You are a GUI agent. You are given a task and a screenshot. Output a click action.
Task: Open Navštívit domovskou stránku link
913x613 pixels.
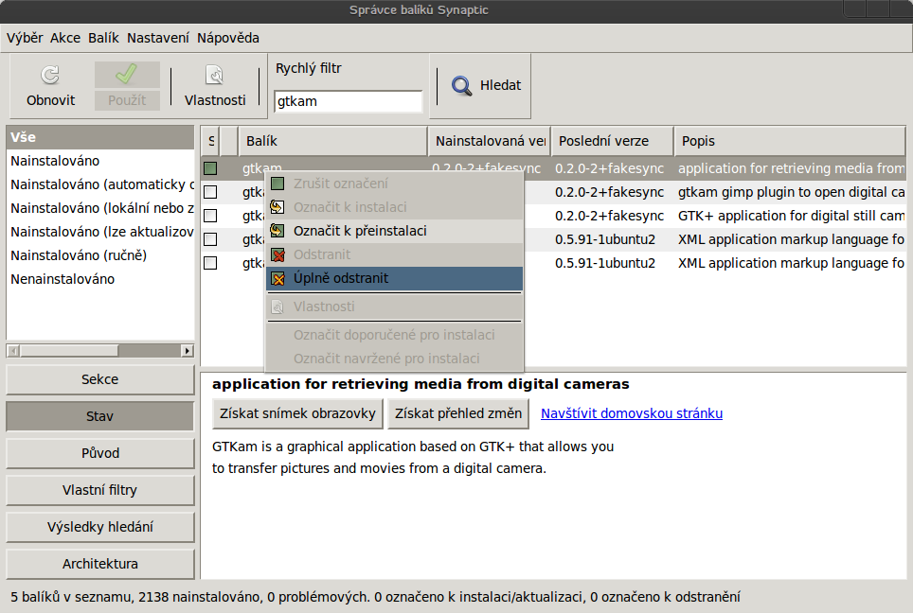pos(632,413)
